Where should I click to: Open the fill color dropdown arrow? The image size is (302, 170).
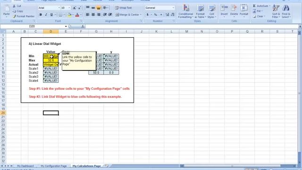(73, 15)
